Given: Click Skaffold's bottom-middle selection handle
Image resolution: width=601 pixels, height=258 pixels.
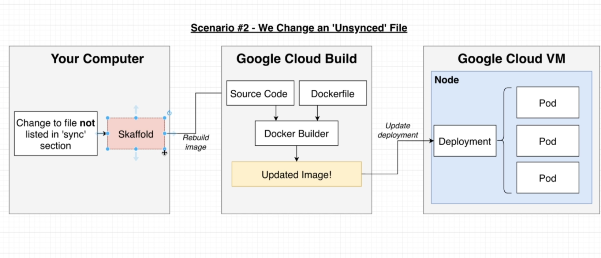Looking at the screenshot, I should 136,149.
